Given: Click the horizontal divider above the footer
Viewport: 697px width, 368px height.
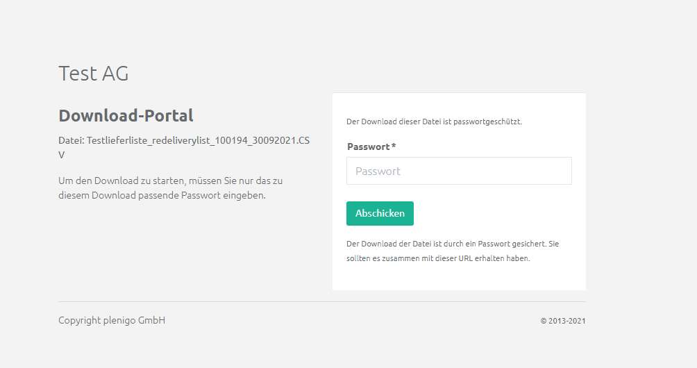Looking at the screenshot, I should click(322, 302).
